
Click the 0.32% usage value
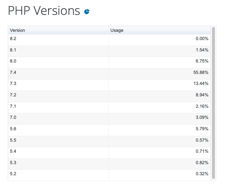[202, 173]
